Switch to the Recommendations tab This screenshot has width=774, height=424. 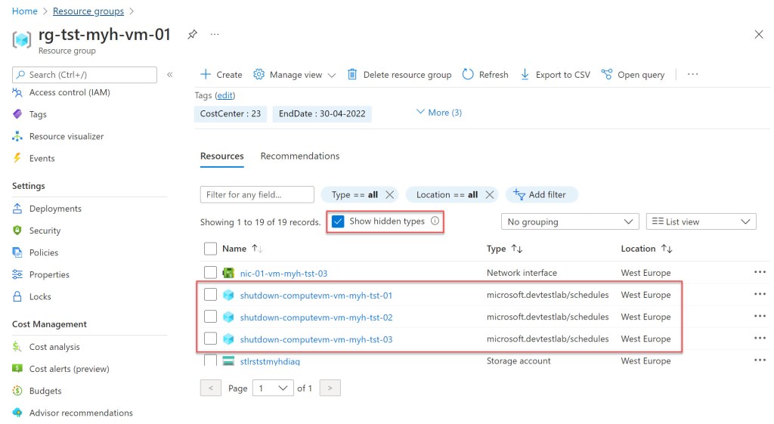tap(299, 156)
